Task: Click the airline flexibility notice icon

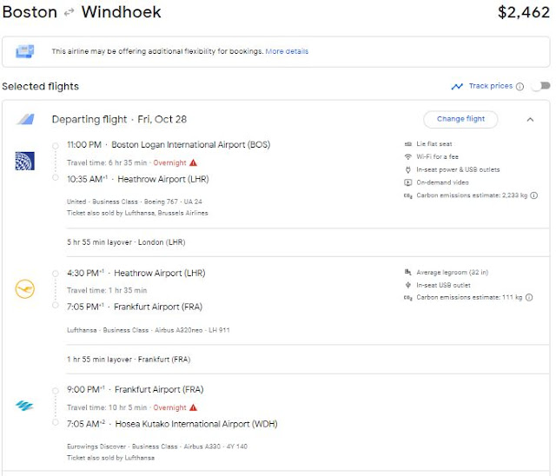Action: click(x=24, y=51)
